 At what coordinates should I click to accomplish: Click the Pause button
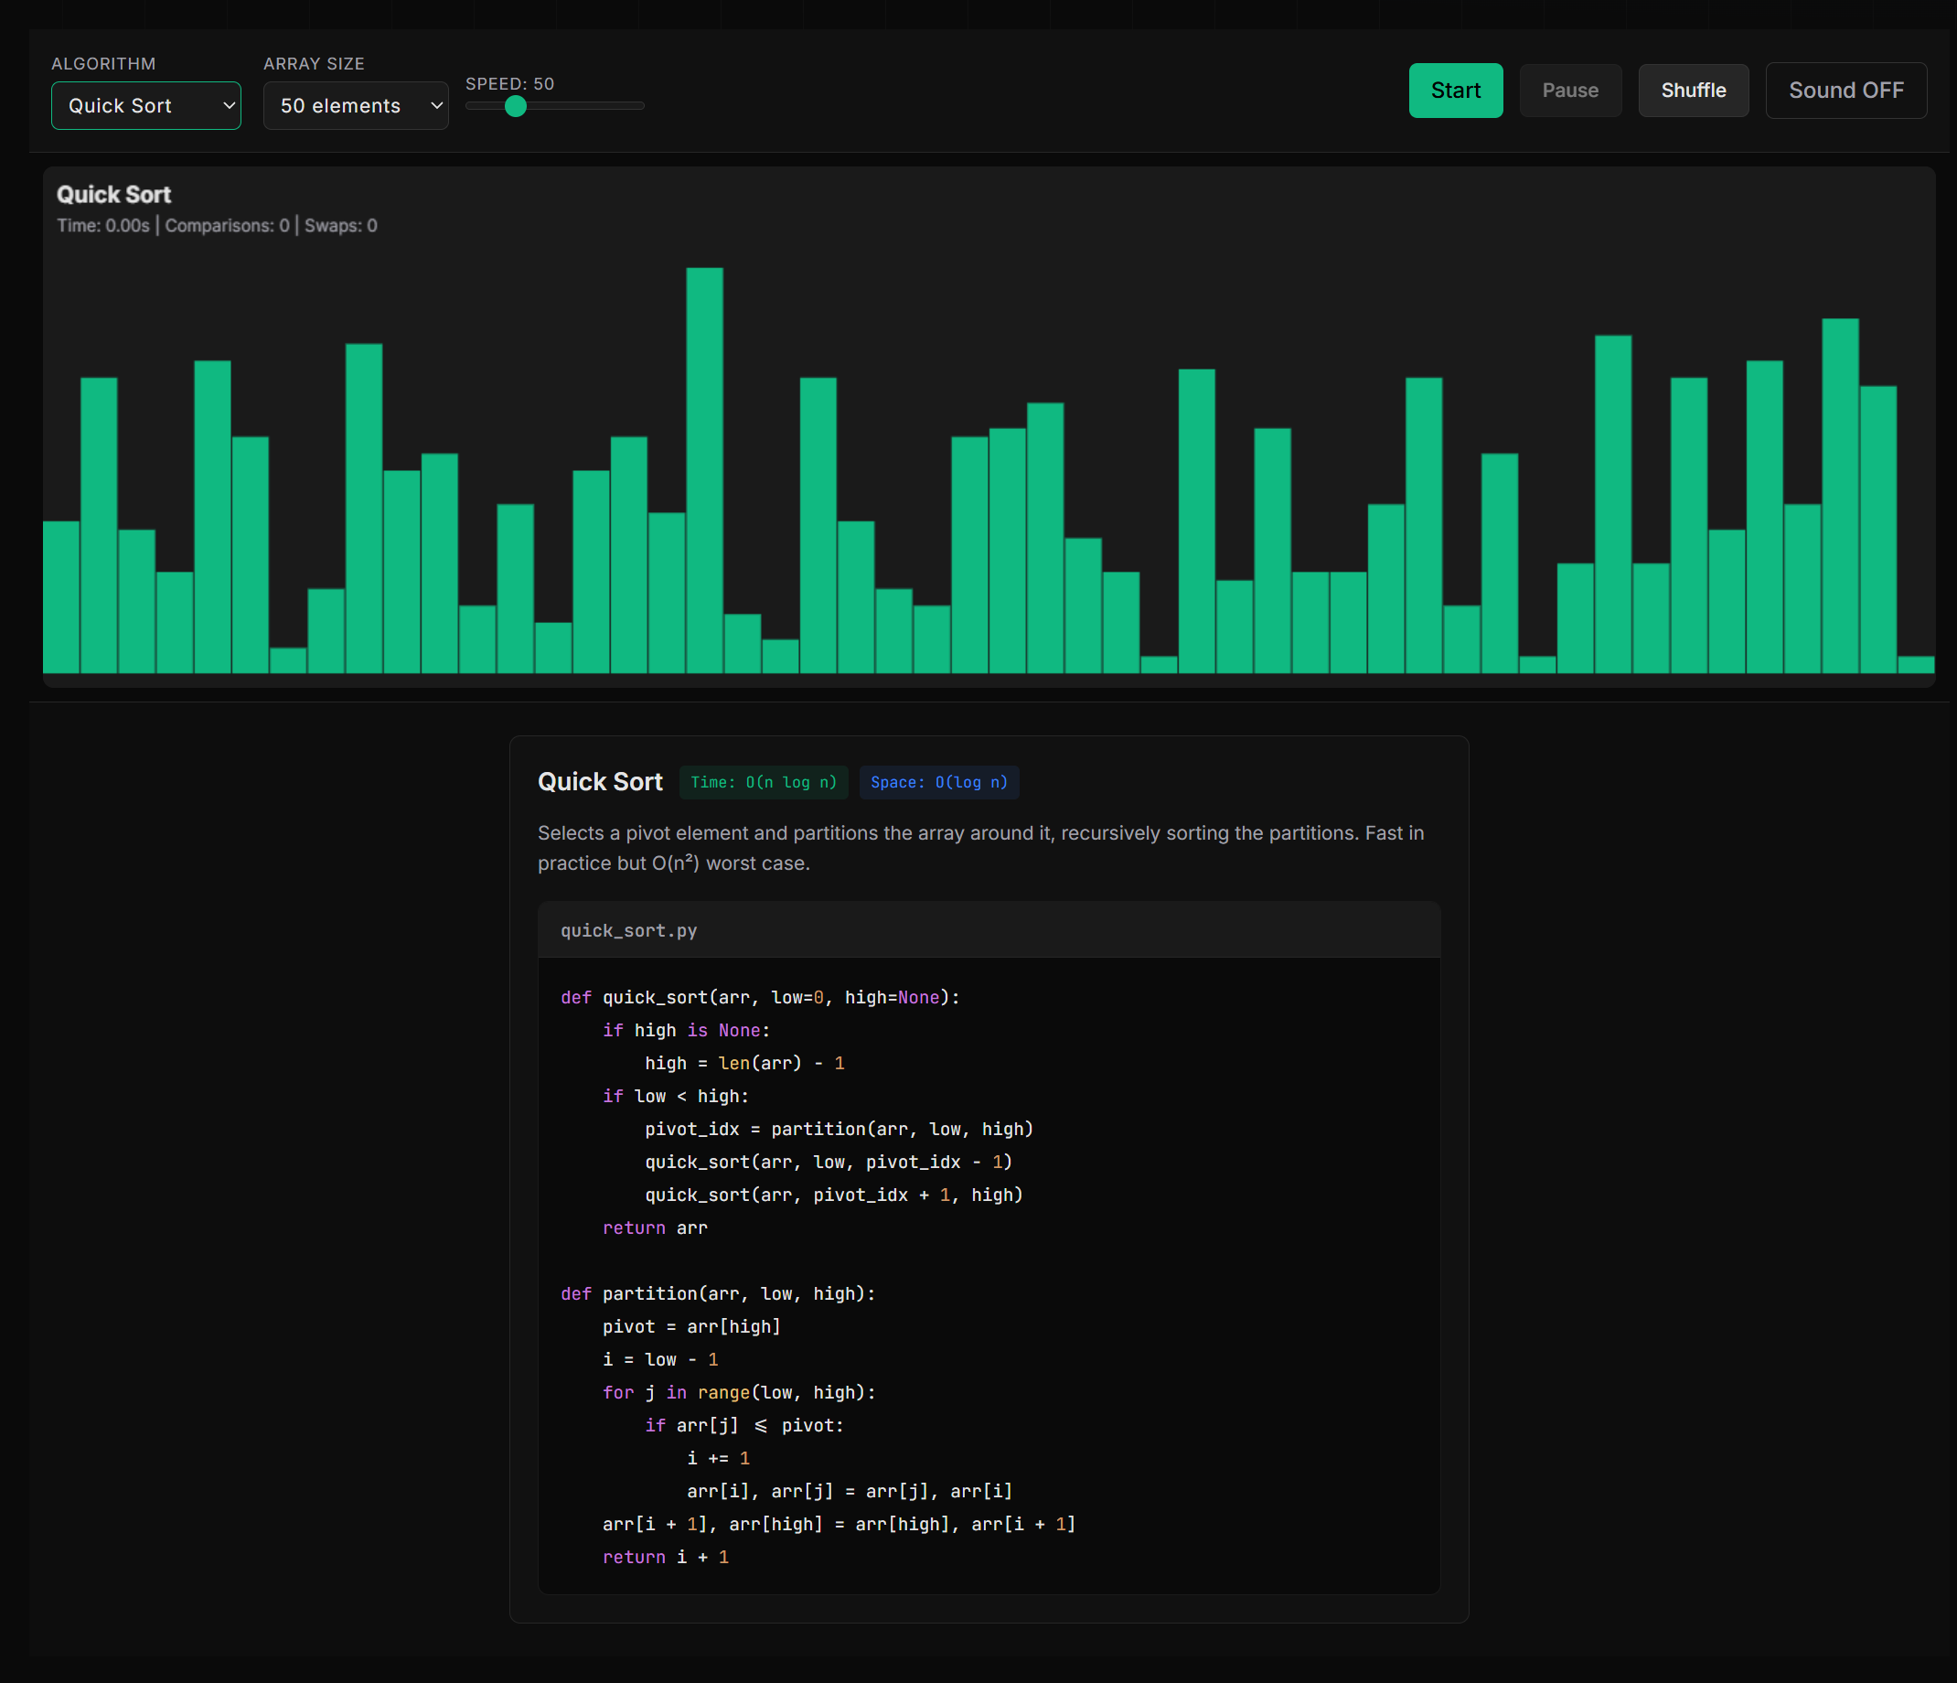tap(1570, 91)
